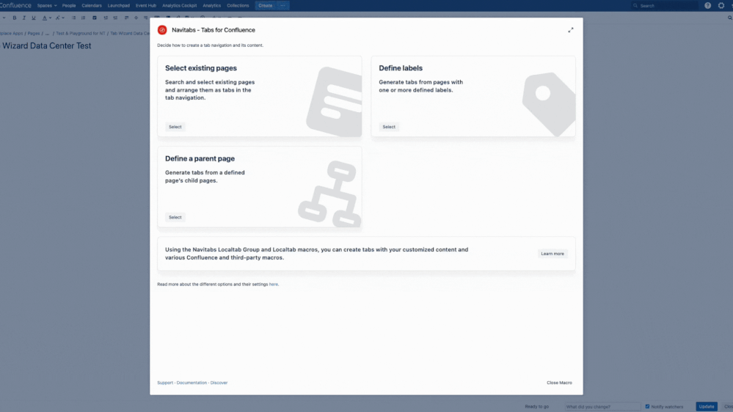Open the 'here' settings link

click(x=274, y=284)
